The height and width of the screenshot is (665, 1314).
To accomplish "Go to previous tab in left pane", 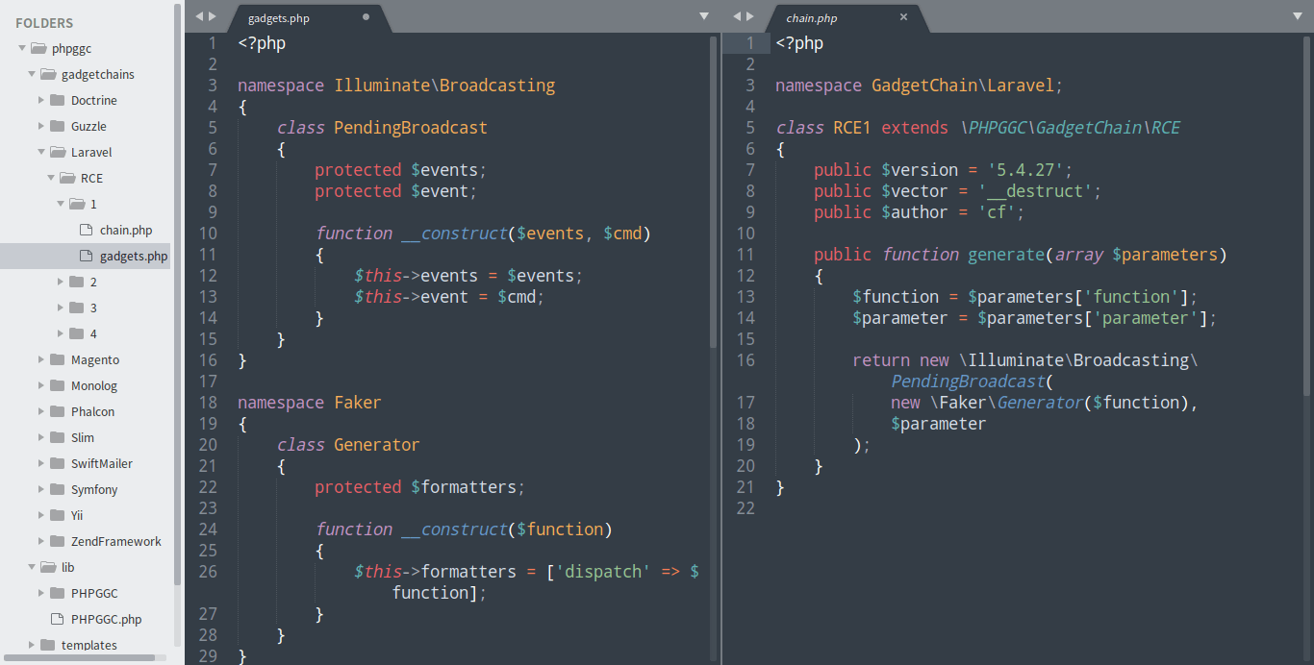I will click(x=199, y=16).
